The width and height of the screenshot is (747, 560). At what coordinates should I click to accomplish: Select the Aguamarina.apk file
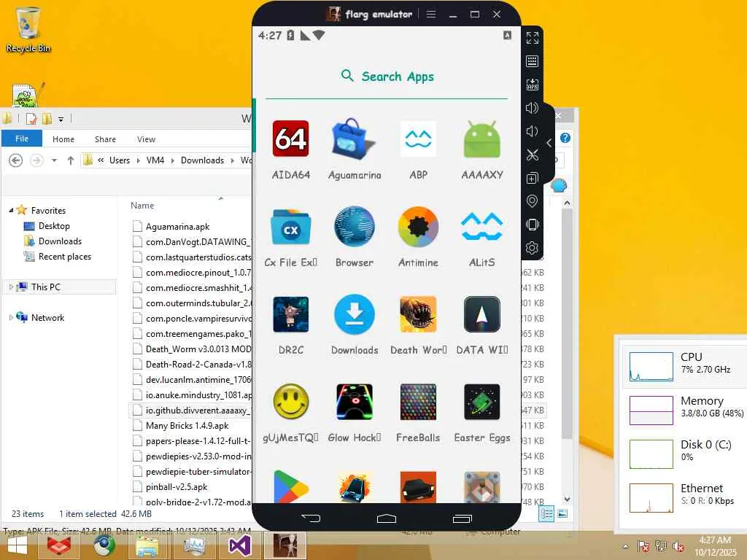[x=178, y=227]
